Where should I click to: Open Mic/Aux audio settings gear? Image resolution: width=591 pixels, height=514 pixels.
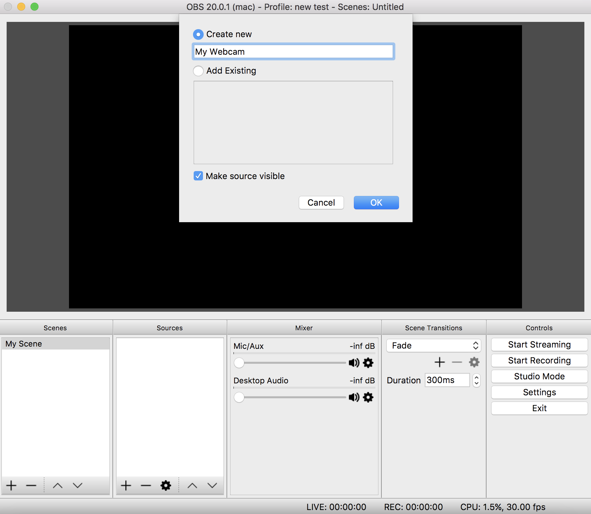pos(368,363)
